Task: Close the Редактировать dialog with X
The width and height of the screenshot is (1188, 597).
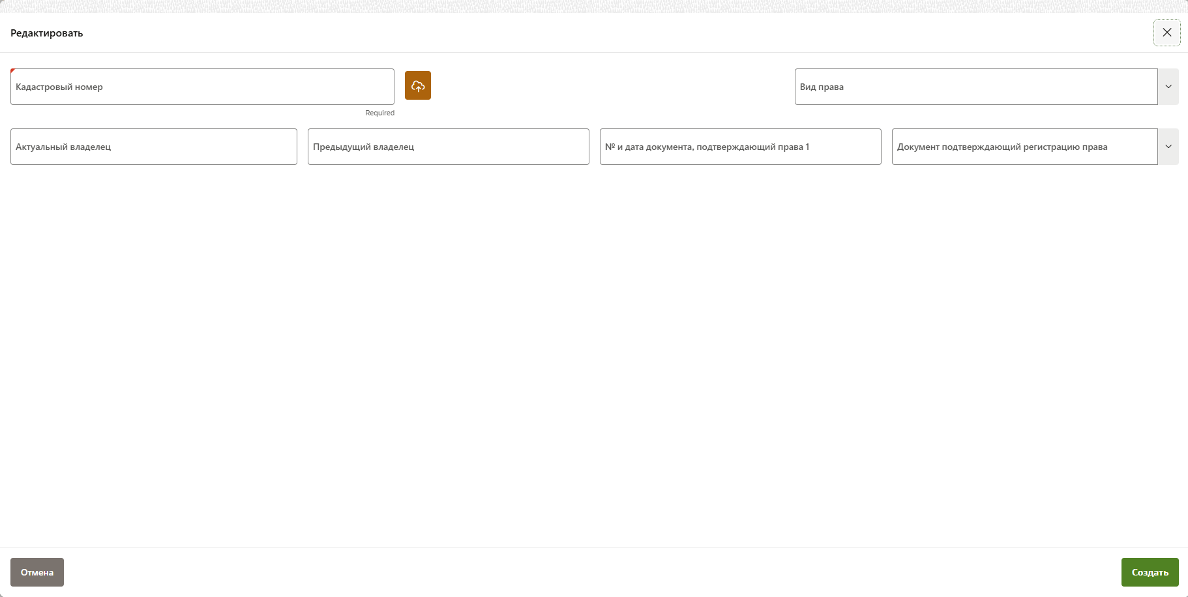Action: (1166, 33)
